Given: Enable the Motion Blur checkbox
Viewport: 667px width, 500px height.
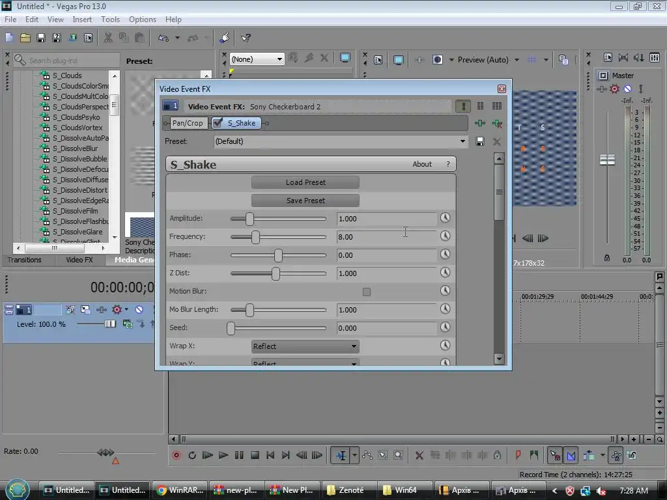Looking at the screenshot, I should tap(367, 292).
